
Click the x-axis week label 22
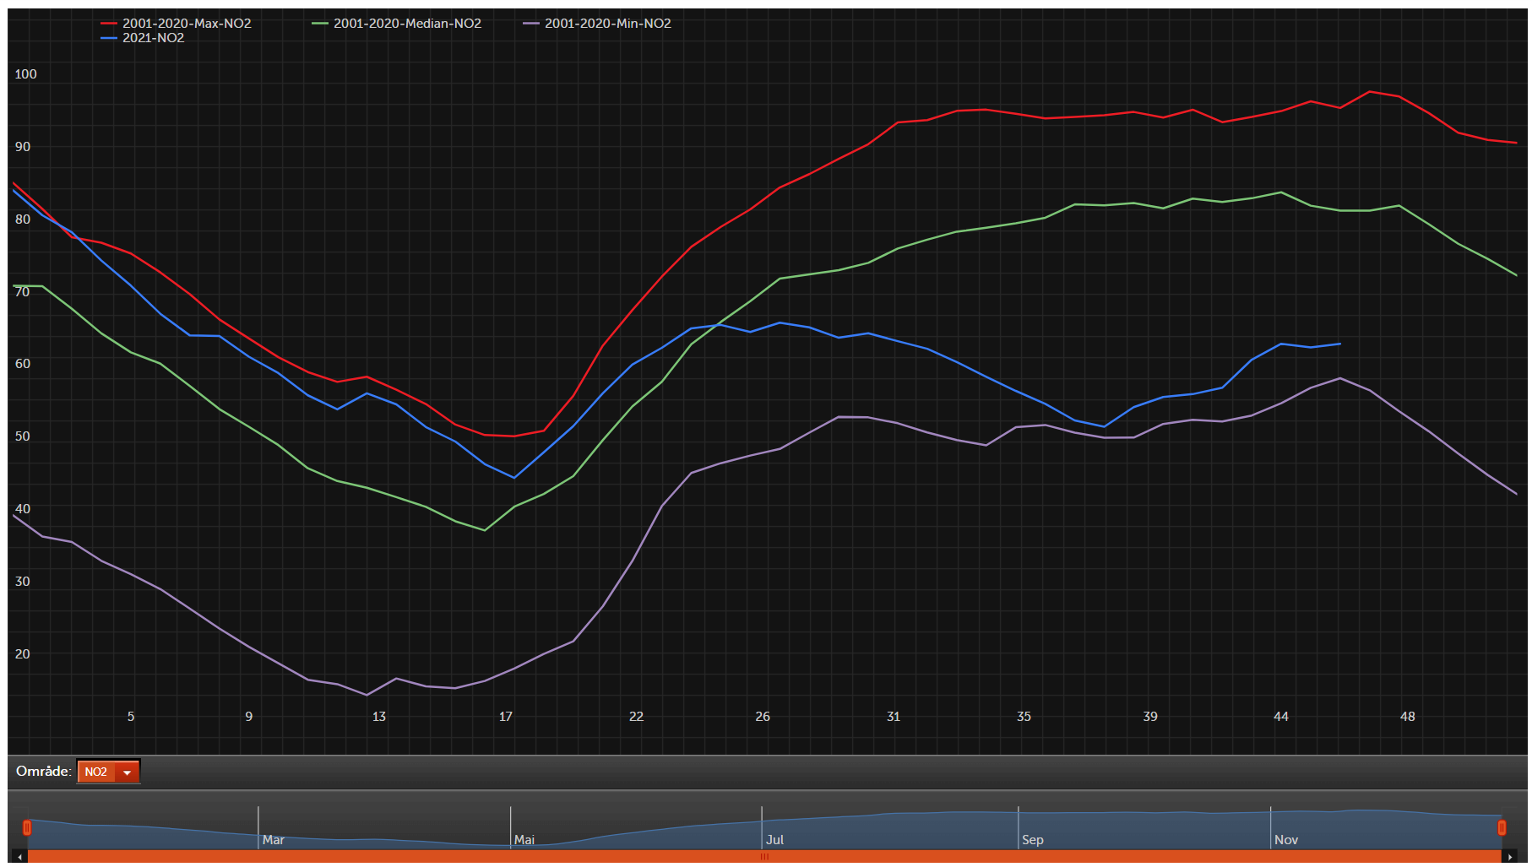[636, 717]
